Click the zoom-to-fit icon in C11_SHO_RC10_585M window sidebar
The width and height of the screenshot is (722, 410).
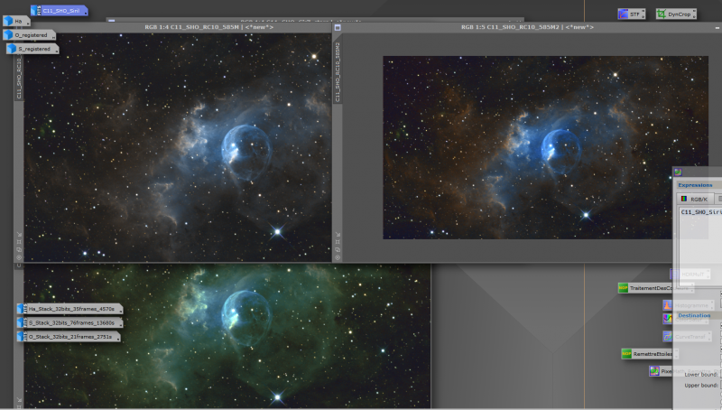tap(19, 242)
